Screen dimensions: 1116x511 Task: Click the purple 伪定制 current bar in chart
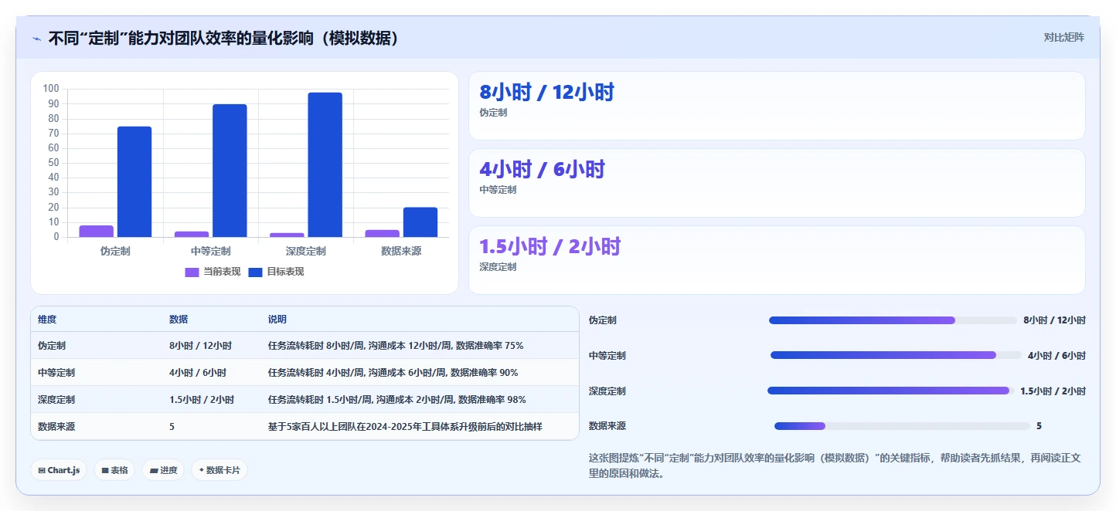97,231
